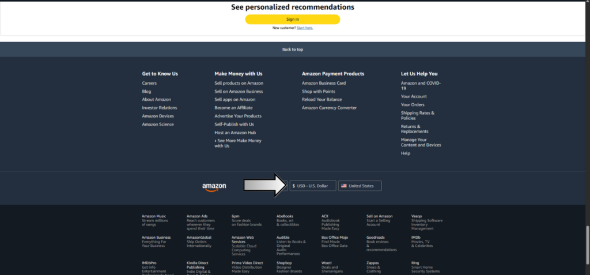Open Veeqo shipping software link
The height and width of the screenshot is (275, 590).
click(x=427, y=223)
